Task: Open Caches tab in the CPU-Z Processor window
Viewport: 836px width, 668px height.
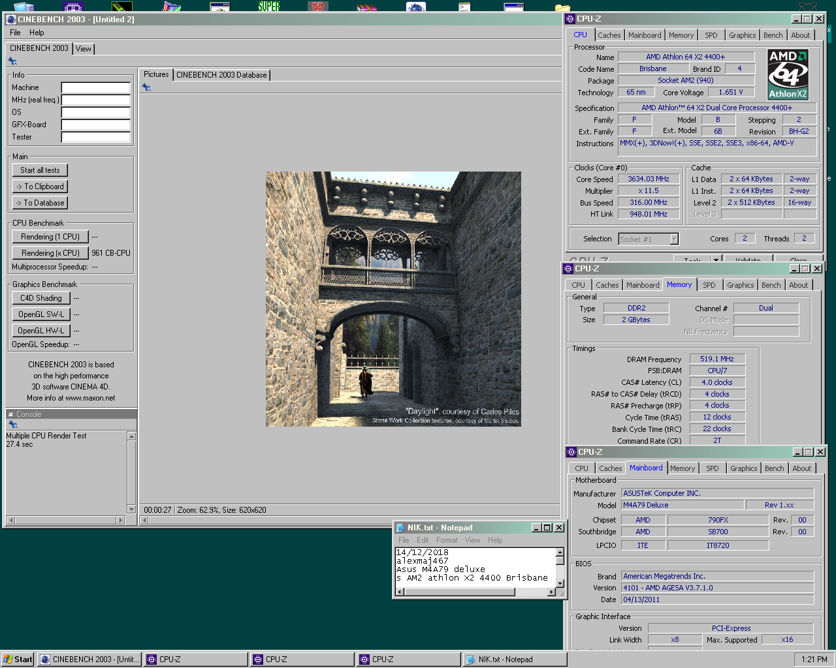Action: coord(609,35)
